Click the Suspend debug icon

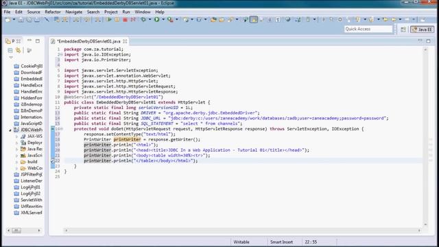pyautogui.click(x=117, y=20)
